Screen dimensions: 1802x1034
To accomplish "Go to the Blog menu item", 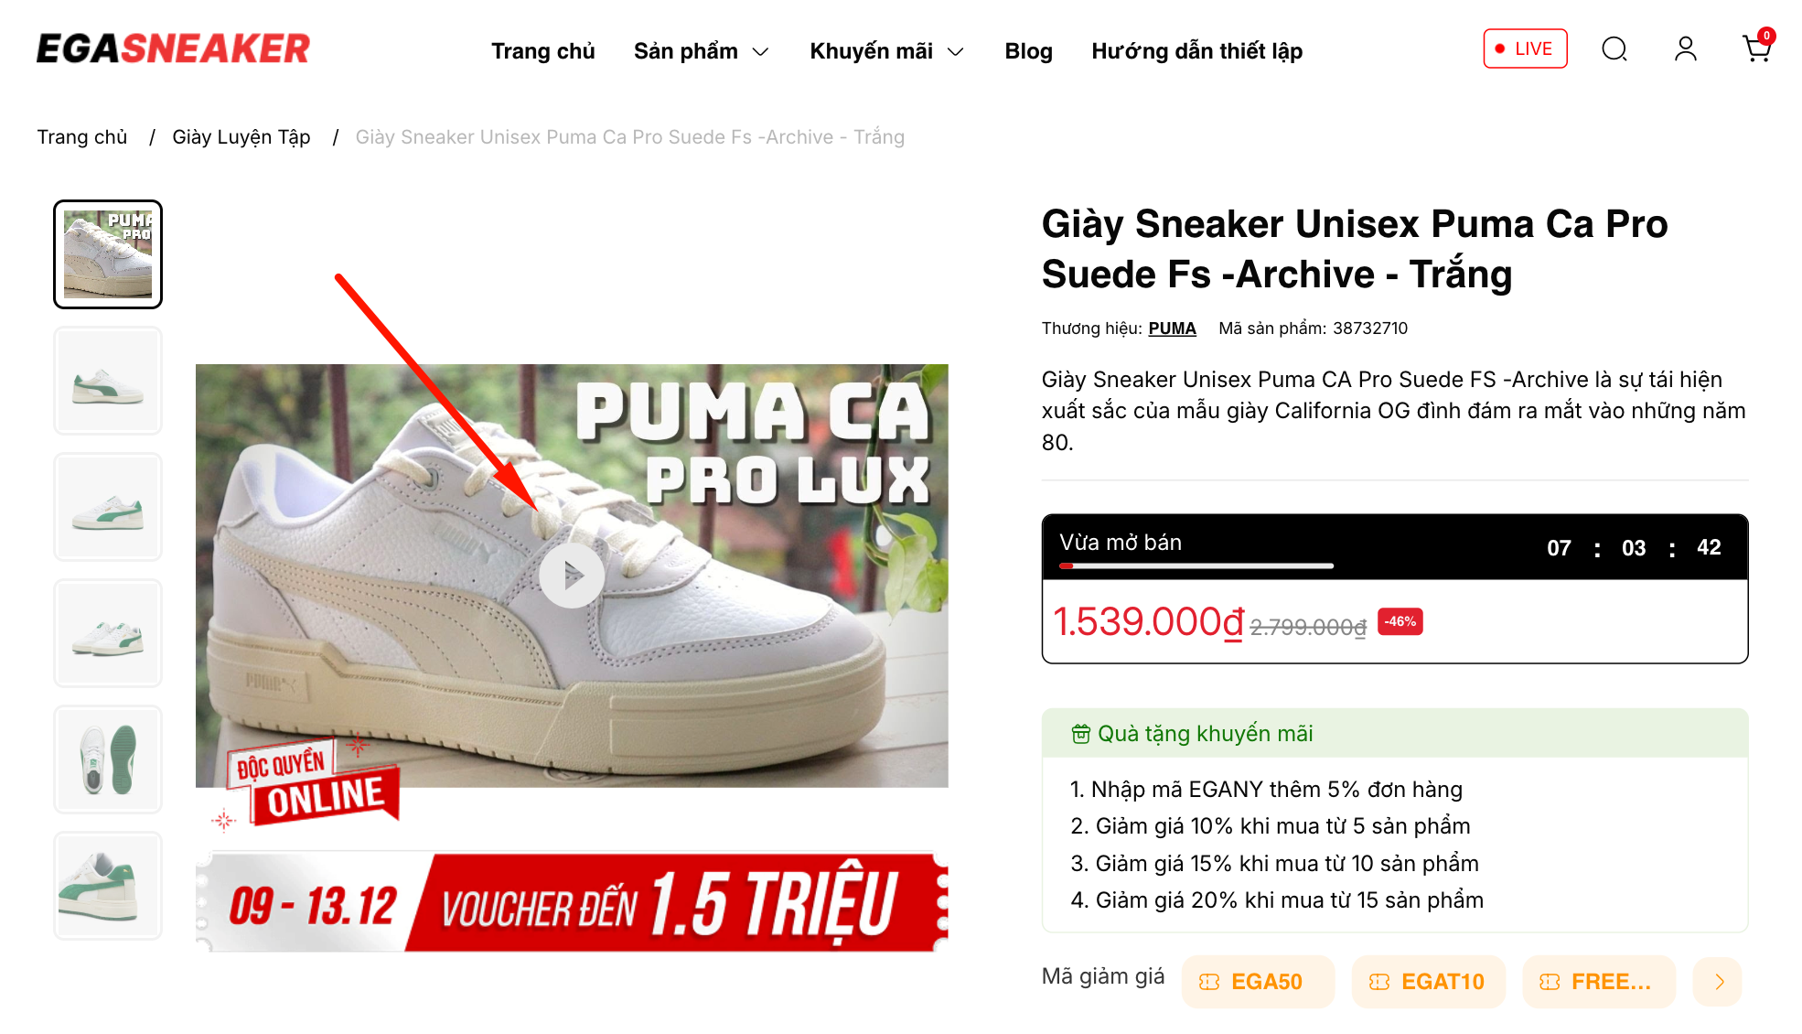I will click(x=1028, y=51).
